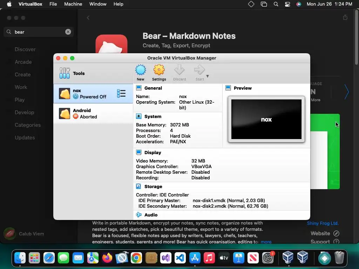Viewport: 359px width, 269px height.
Task: Click Base Memory 3072 MB value
Action: pos(179,125)
